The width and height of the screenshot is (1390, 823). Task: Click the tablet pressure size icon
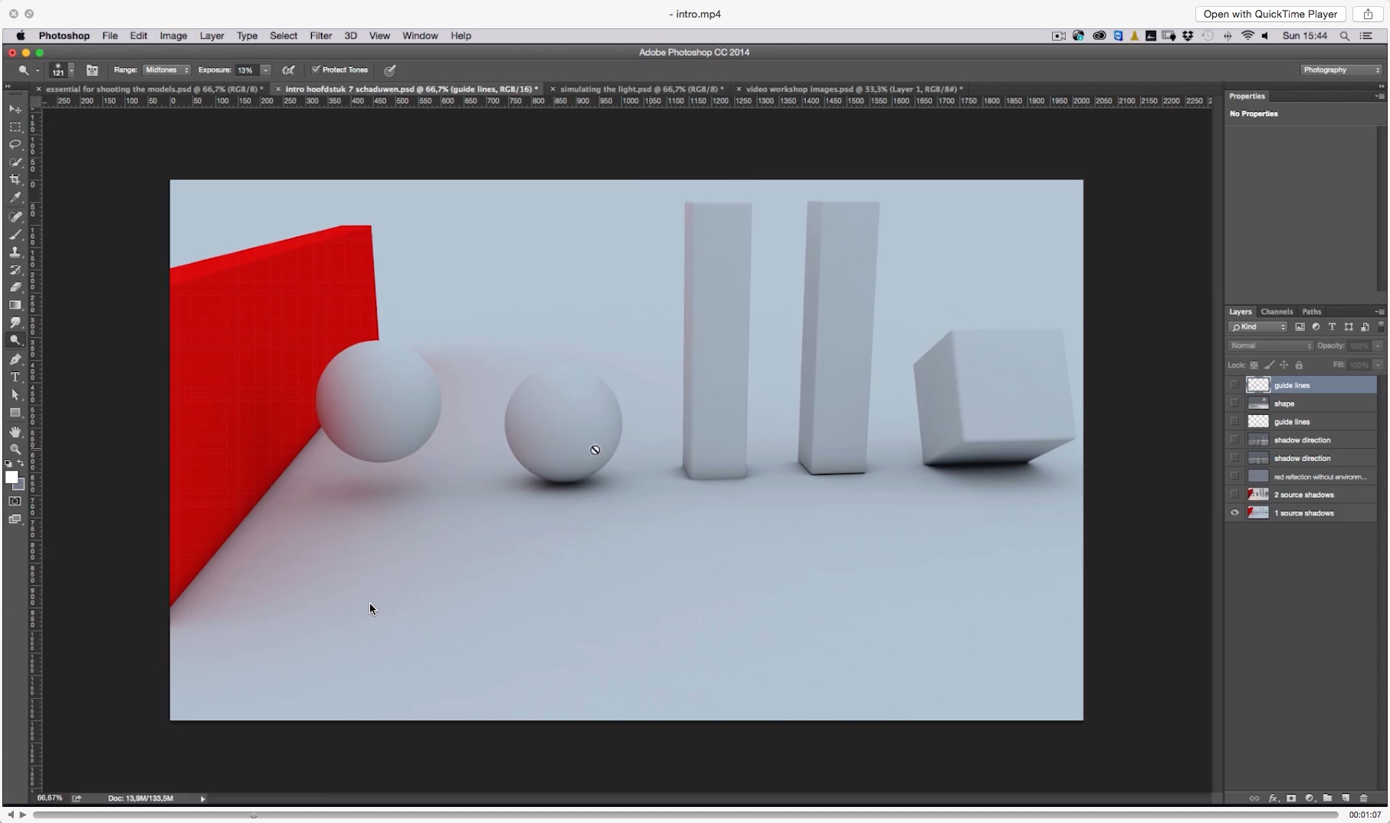pyautogui.click(x=390, y=70)
